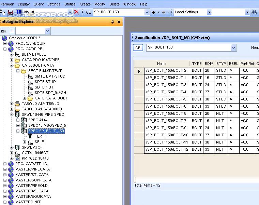Open the Paragon menu
Image resolution: width=259 pixels, height=205 pixels.
coord(7,4)
